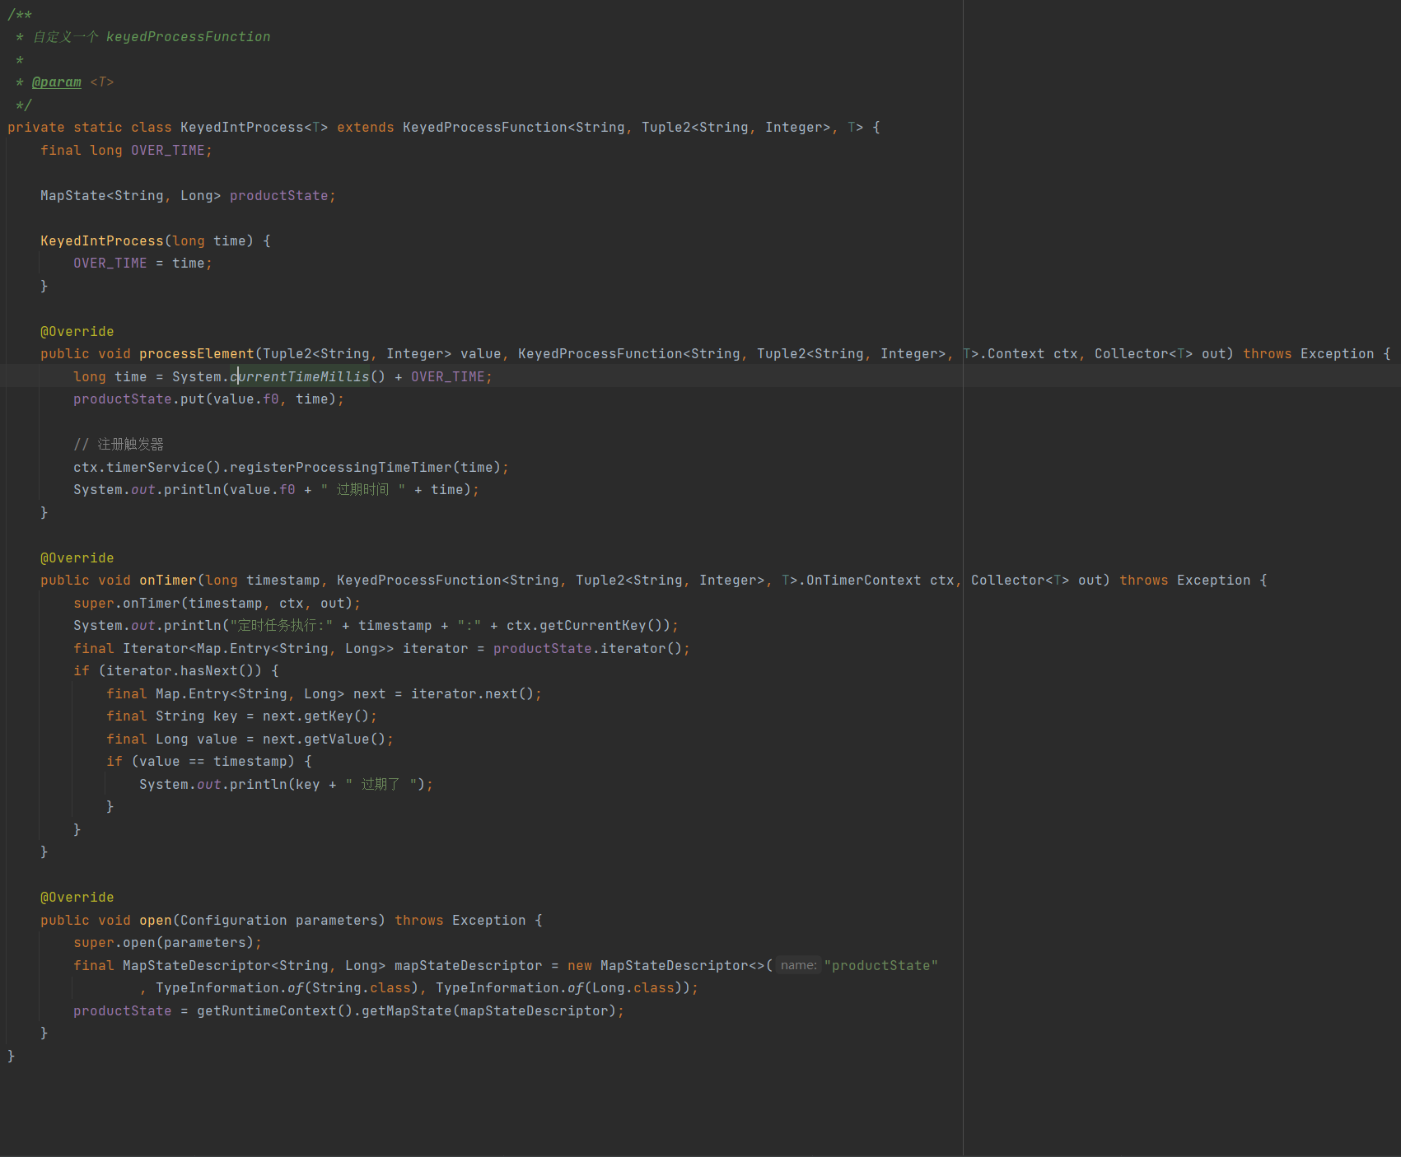Click next.getKey() in the key assignment
The image size is (1401, 1157).
tap(316, 716)
